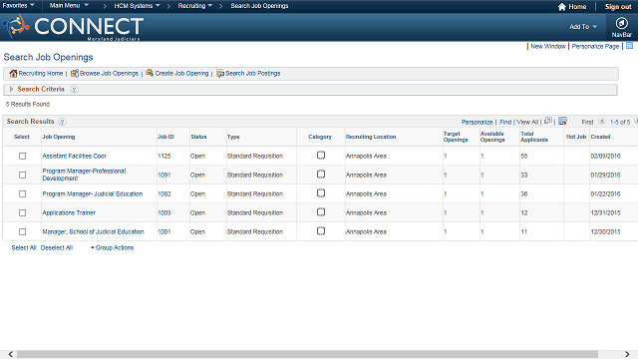Open the NavBar compass icon
638x359 pixels.
click(x=621, y=24)
